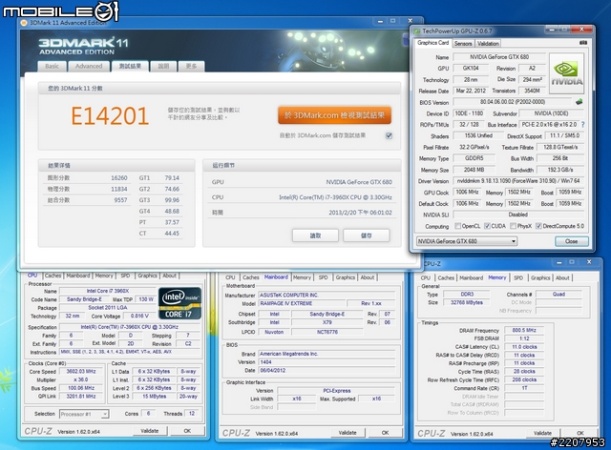Open SPD tab in right CPU-Z window
The width and height of the screenshot is (611, 450).
[x=518, y=278]
